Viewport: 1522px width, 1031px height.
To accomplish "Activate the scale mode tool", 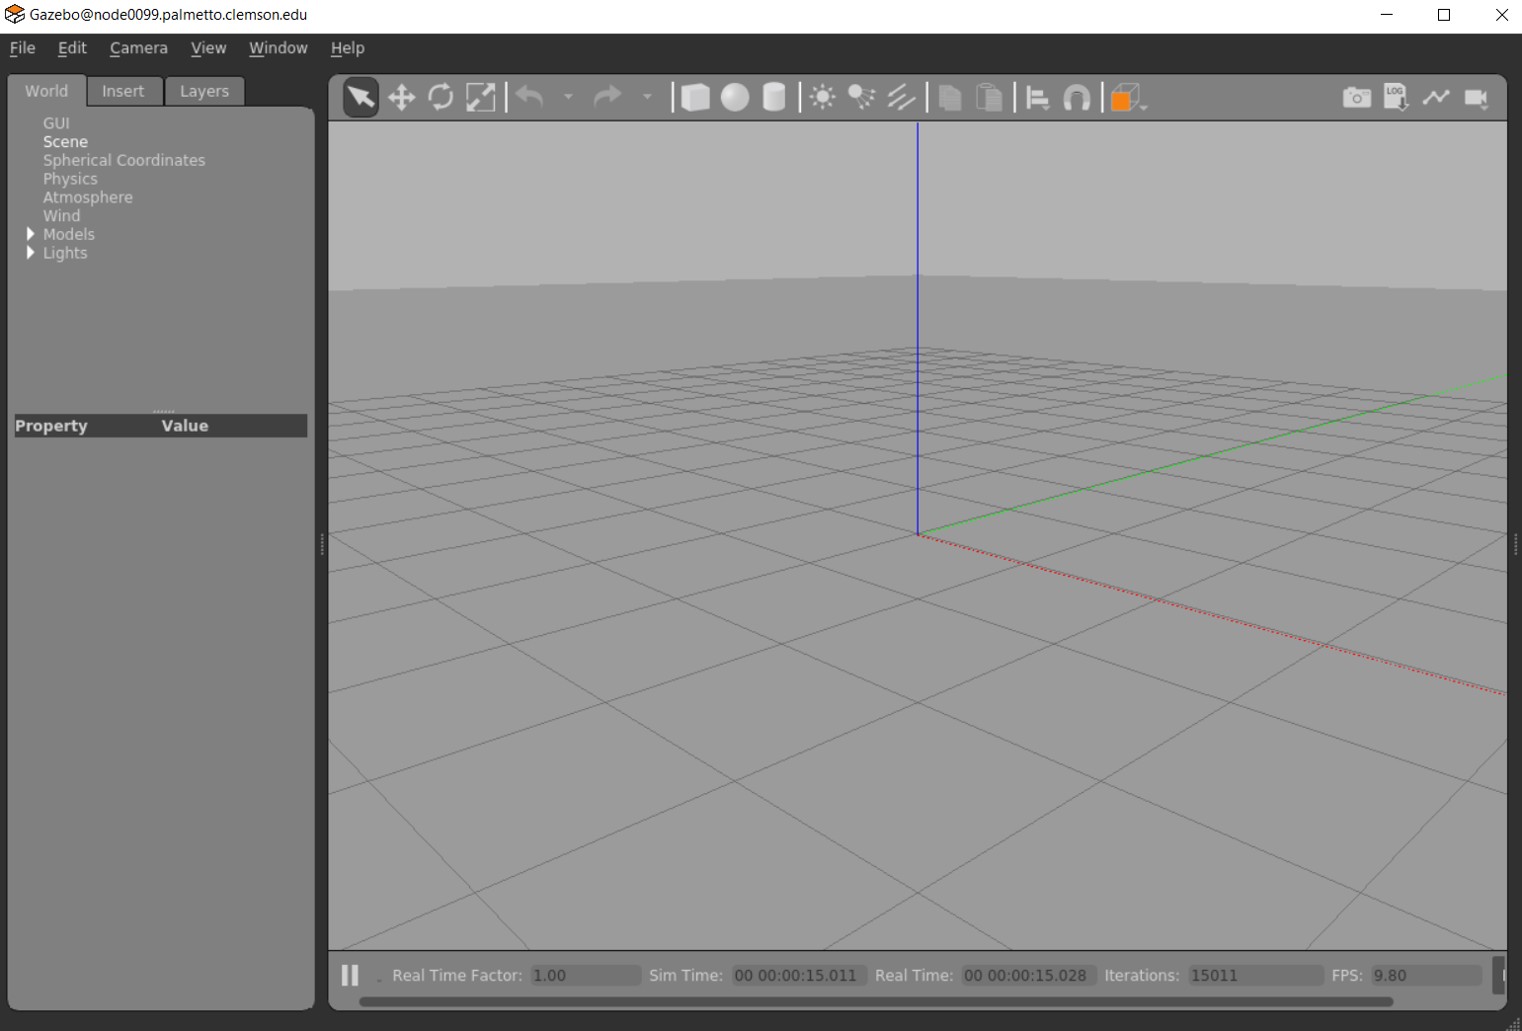I will [481, 97].
